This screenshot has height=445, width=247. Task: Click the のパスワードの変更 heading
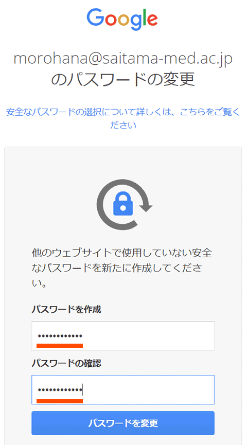[x=123, y=80]
